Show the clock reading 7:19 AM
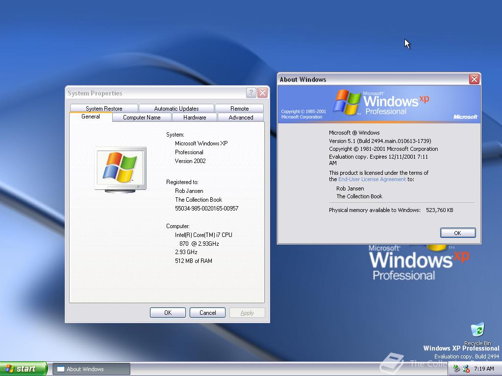Viewport: 502px width, 376px height. pos(484,369)
